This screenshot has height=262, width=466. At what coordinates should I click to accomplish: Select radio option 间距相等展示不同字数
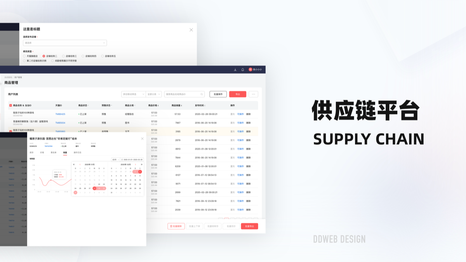point(52,61)
